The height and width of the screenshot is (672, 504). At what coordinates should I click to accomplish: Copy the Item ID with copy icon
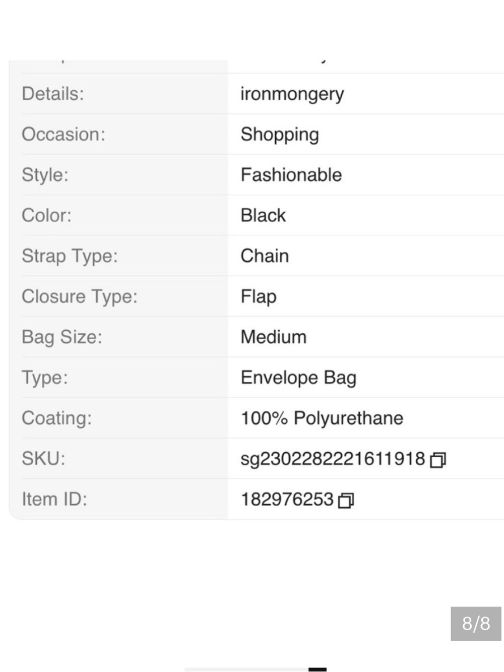(x=346, y=501)
